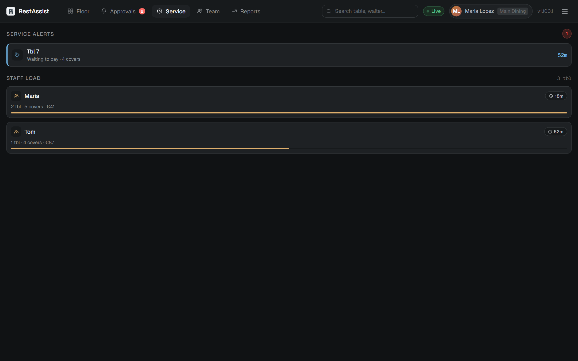The height and width of the screenshot is (361, 578).
Task: Click the ML user avatar
Action: tap(456, 11)
